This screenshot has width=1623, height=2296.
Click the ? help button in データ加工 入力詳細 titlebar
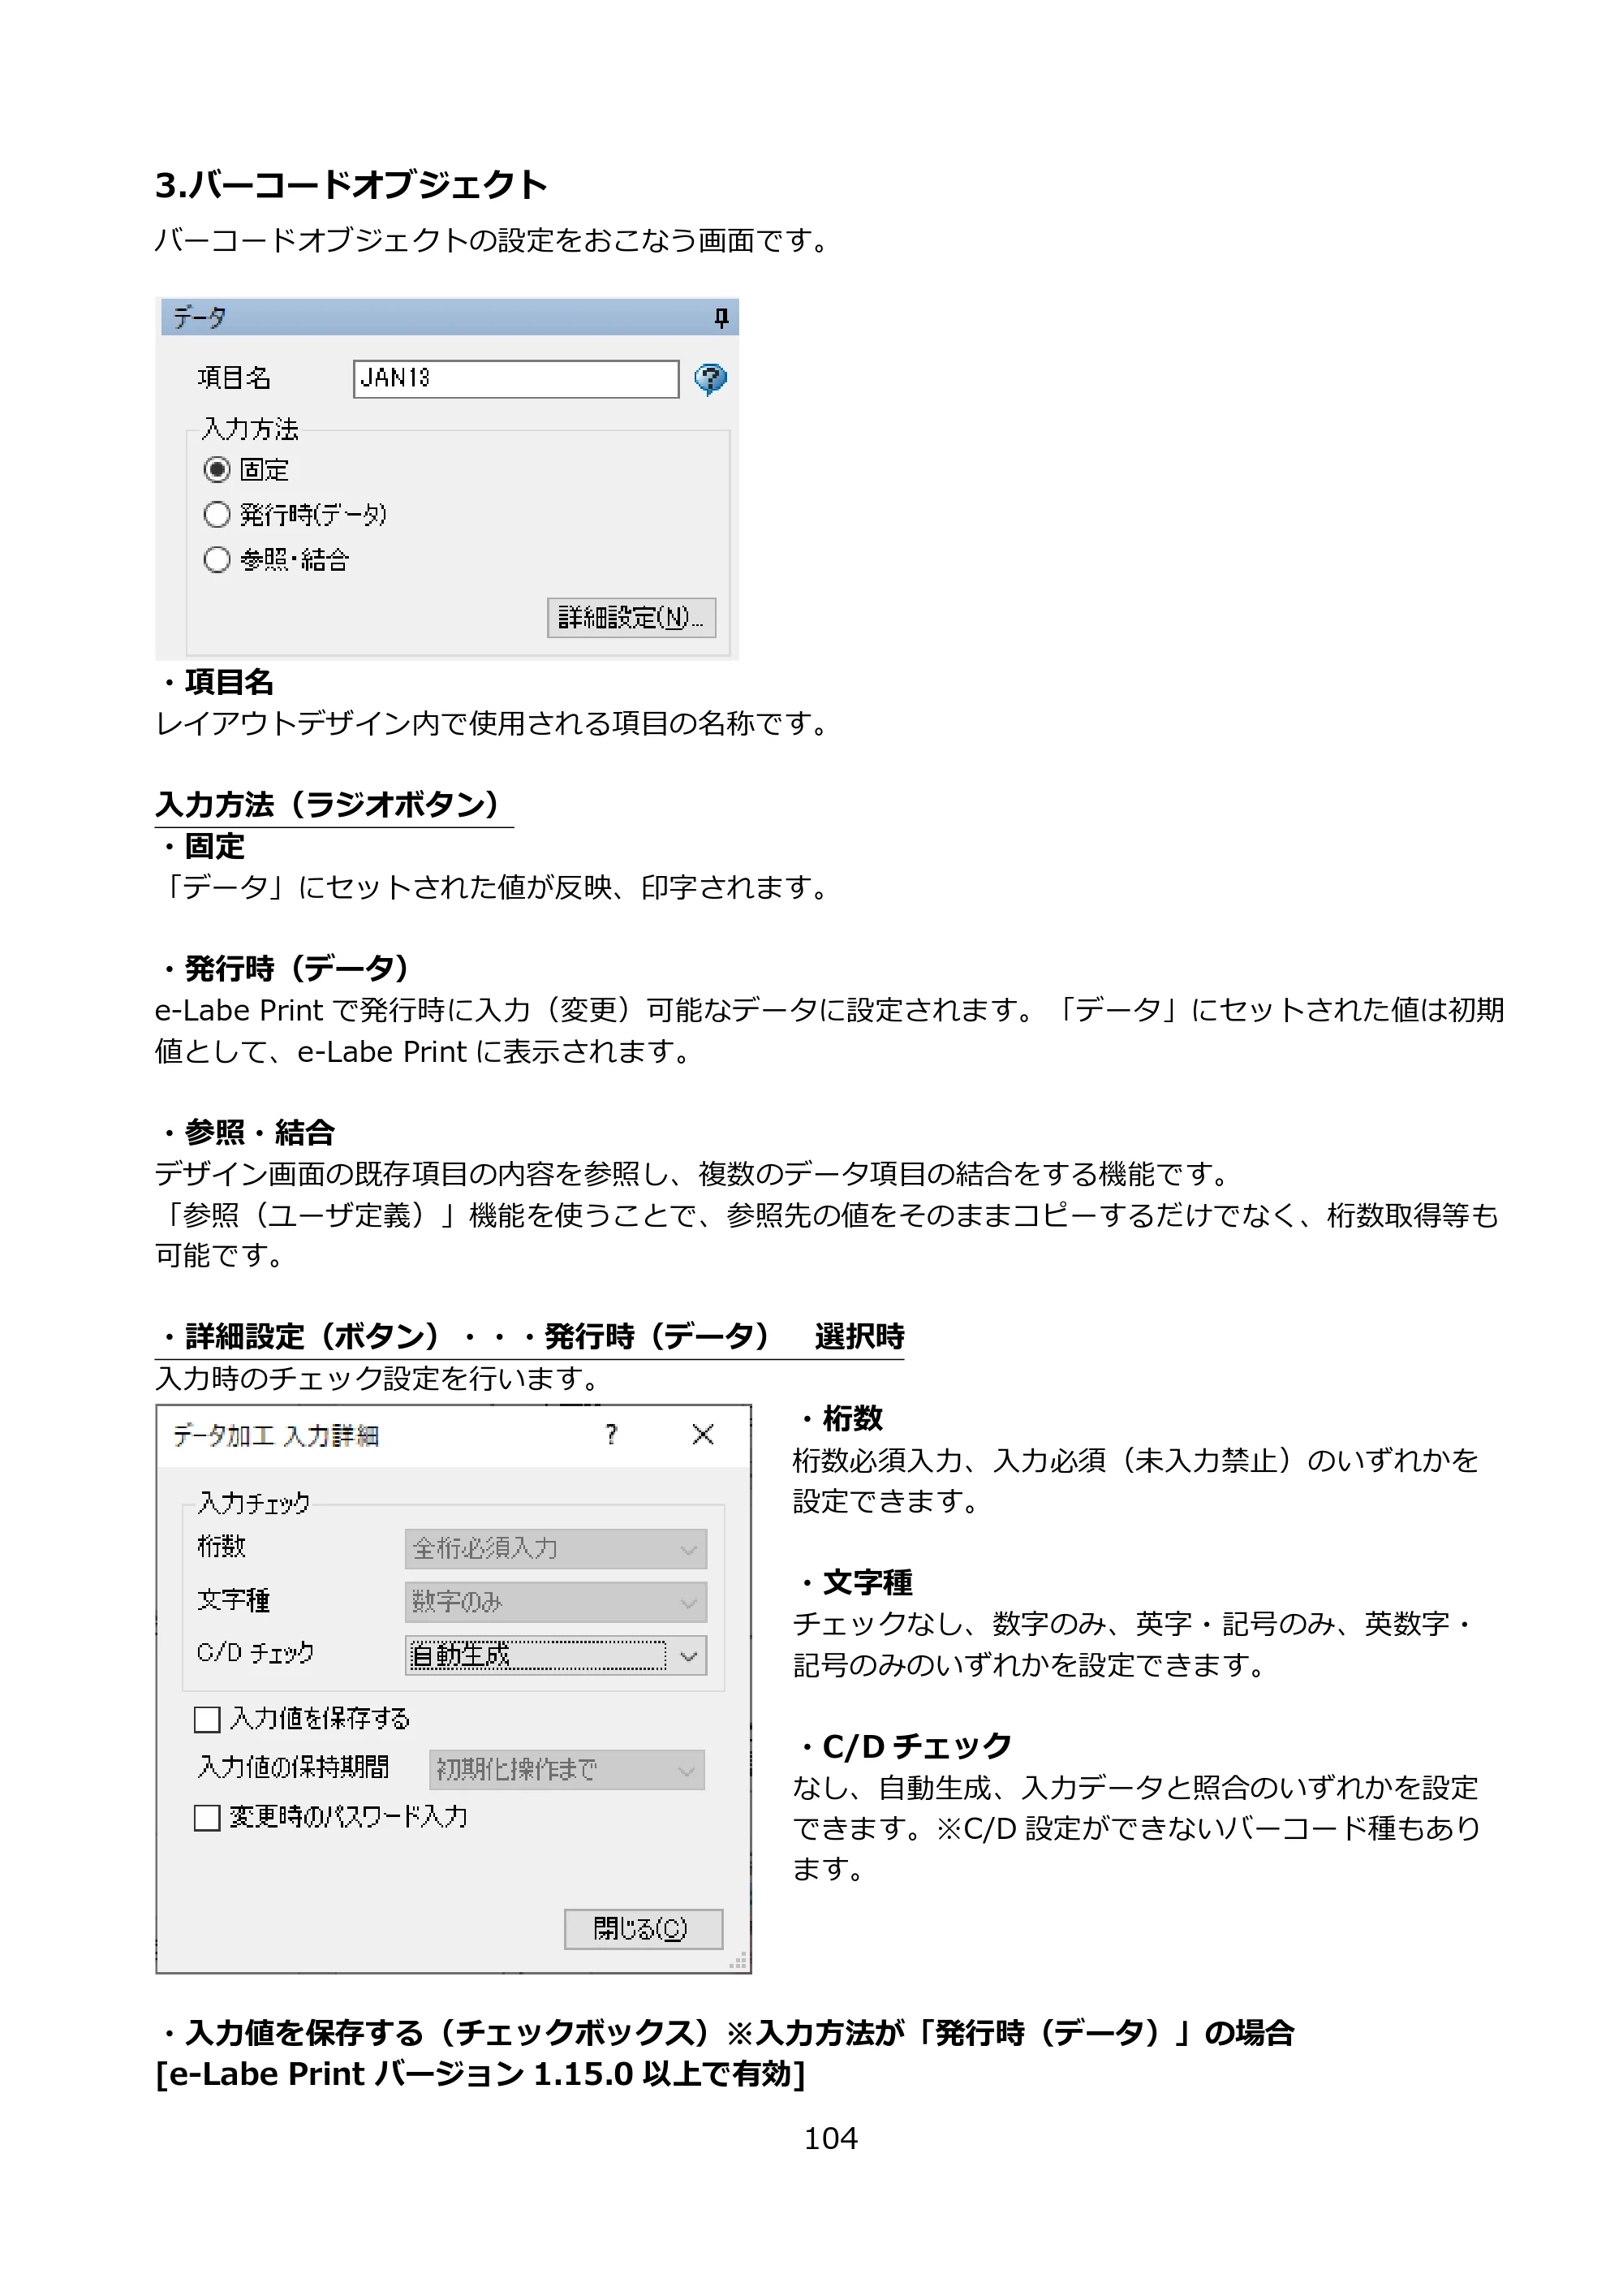coord(612,1435)
